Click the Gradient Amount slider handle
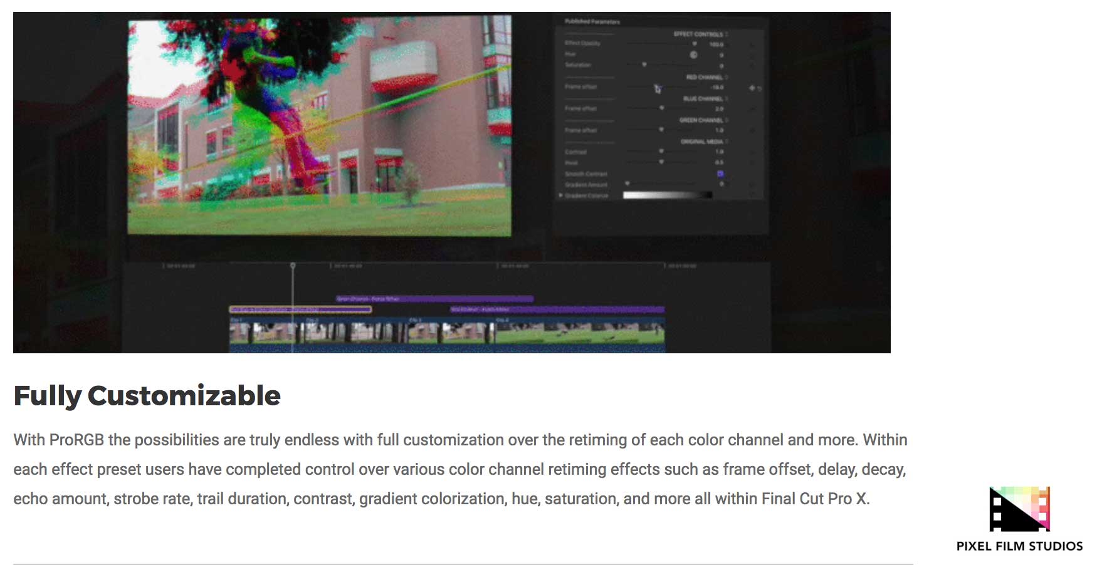 tap(627, 184)
